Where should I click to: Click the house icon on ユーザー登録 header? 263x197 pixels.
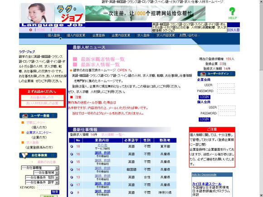coord(25,115)
